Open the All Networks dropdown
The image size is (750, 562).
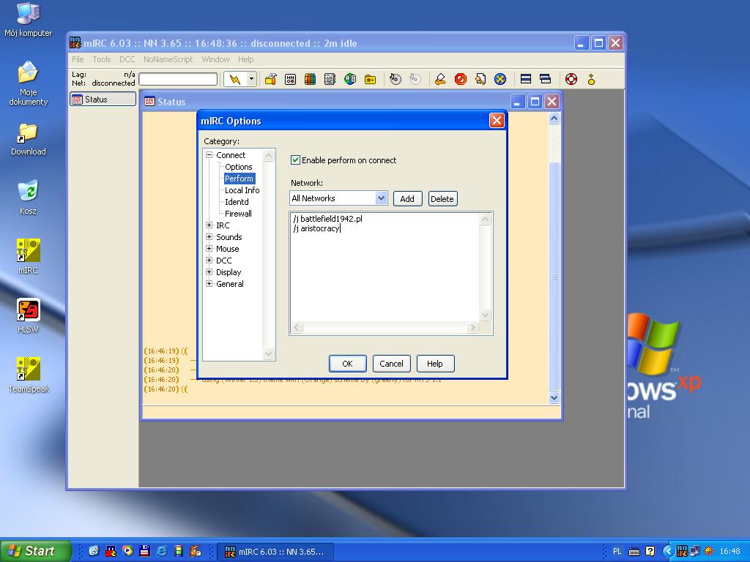click(381, 198)
